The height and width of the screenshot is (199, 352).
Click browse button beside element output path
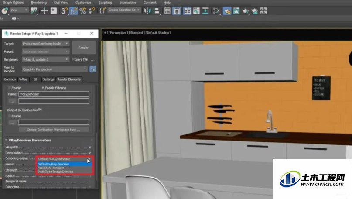(x=12, y=101)
